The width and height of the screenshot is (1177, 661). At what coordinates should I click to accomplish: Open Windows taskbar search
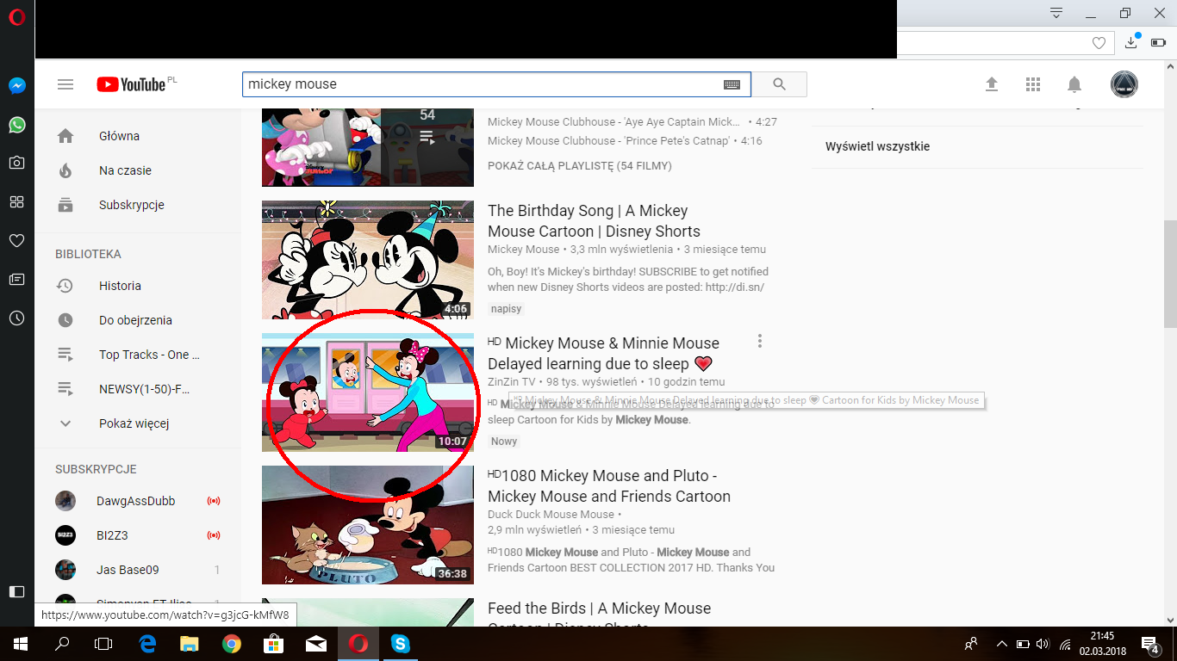coord(62,643)
